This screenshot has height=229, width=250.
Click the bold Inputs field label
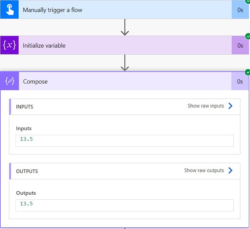pos(24,128)
